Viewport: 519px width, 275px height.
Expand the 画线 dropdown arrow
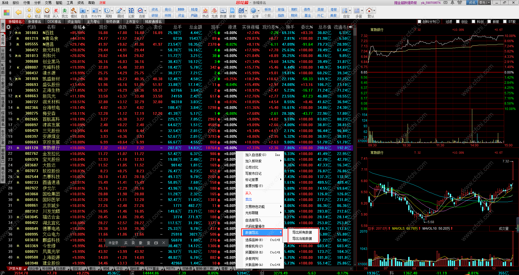pos(124,11)
